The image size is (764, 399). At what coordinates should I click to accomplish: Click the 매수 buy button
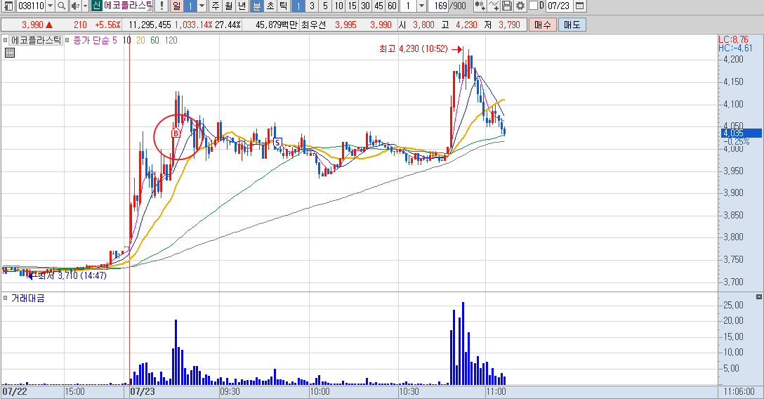(x=542, y=25)
